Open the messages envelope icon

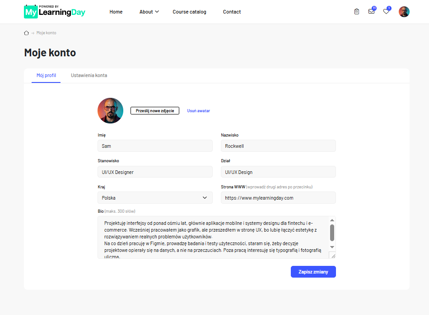[x=371, y=11]
